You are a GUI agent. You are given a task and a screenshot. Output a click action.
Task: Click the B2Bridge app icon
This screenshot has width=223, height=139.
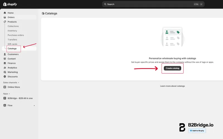coord(5,98)
